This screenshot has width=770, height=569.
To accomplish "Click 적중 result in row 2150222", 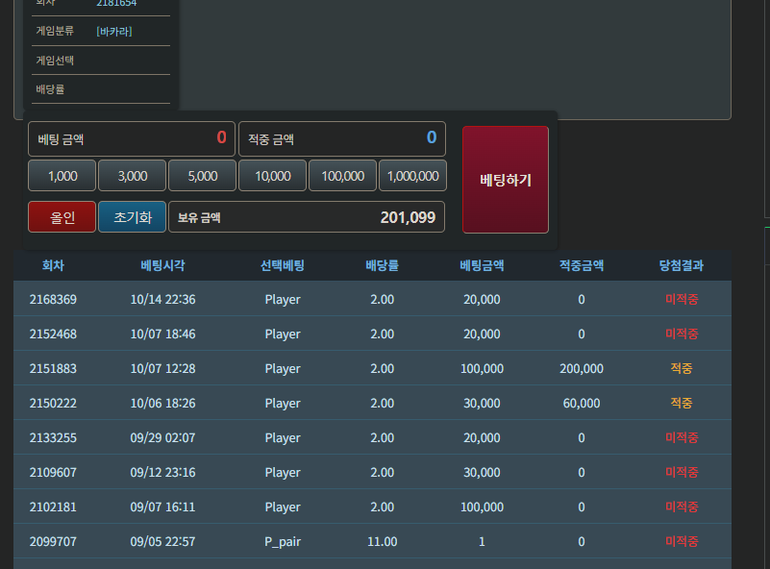I will click(682, 403).
